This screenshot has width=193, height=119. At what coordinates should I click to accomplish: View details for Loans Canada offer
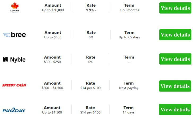pos(175,8)
